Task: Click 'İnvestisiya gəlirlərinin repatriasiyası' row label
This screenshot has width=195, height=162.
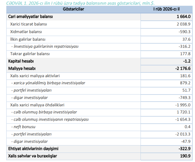Action: [46, 46]
